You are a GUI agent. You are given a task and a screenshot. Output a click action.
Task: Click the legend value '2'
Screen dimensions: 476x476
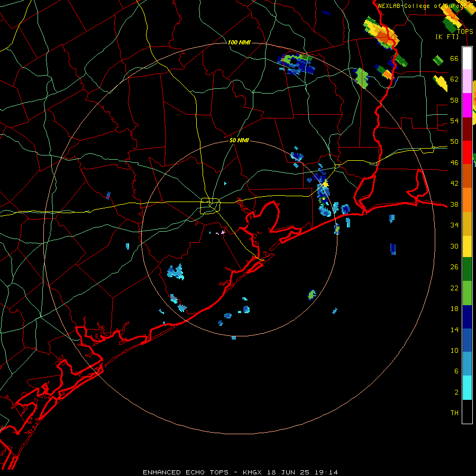[456, 392]
